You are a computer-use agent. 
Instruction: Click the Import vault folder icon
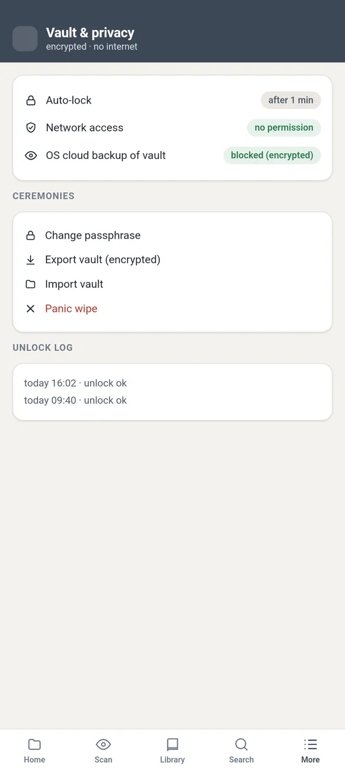click(30, 284)
